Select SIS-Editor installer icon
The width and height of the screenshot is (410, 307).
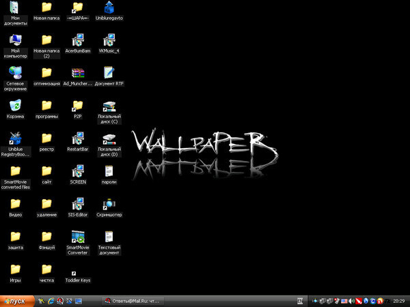point(78,207)
